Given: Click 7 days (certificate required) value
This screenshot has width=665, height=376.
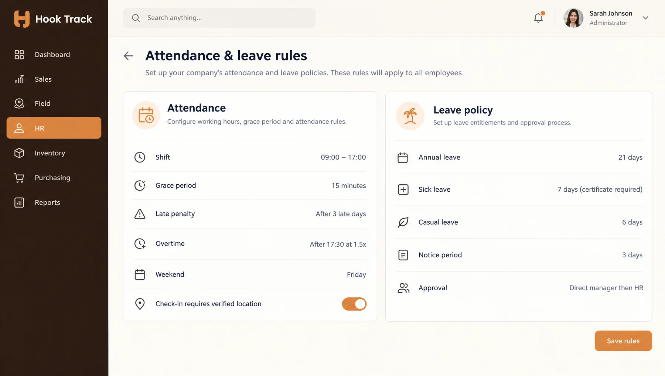Looking at the screenshot, I should tap(600, 189).
